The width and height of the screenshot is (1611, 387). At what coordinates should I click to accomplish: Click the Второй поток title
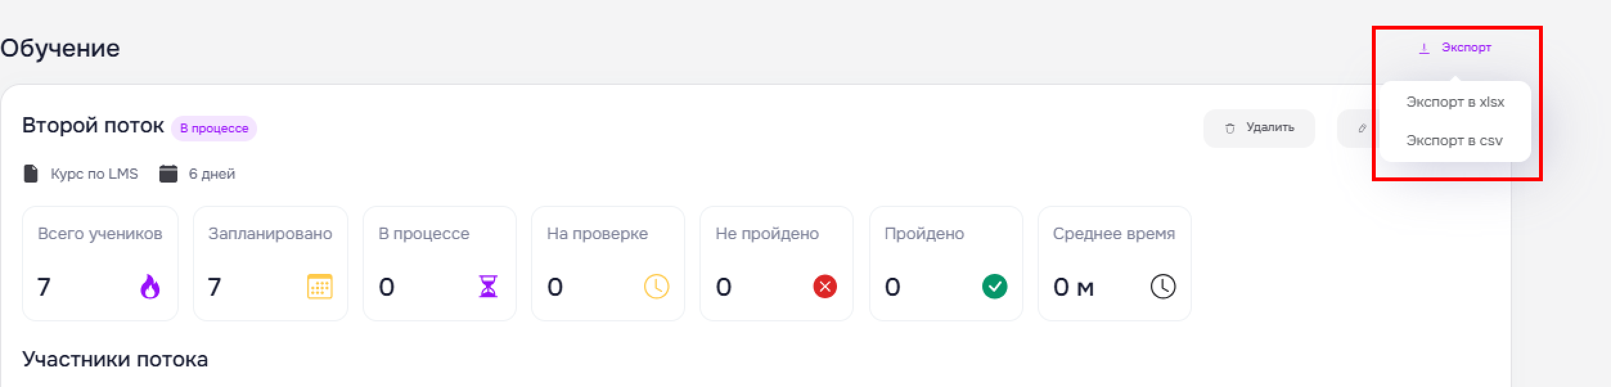(93, 125)
